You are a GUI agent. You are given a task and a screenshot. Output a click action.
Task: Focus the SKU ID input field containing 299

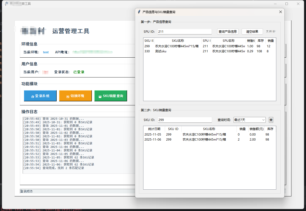click(185, 120)
